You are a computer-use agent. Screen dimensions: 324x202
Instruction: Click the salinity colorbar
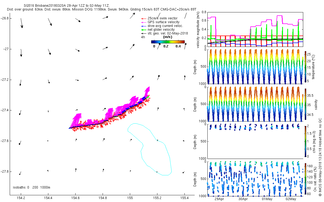[305, 105]
